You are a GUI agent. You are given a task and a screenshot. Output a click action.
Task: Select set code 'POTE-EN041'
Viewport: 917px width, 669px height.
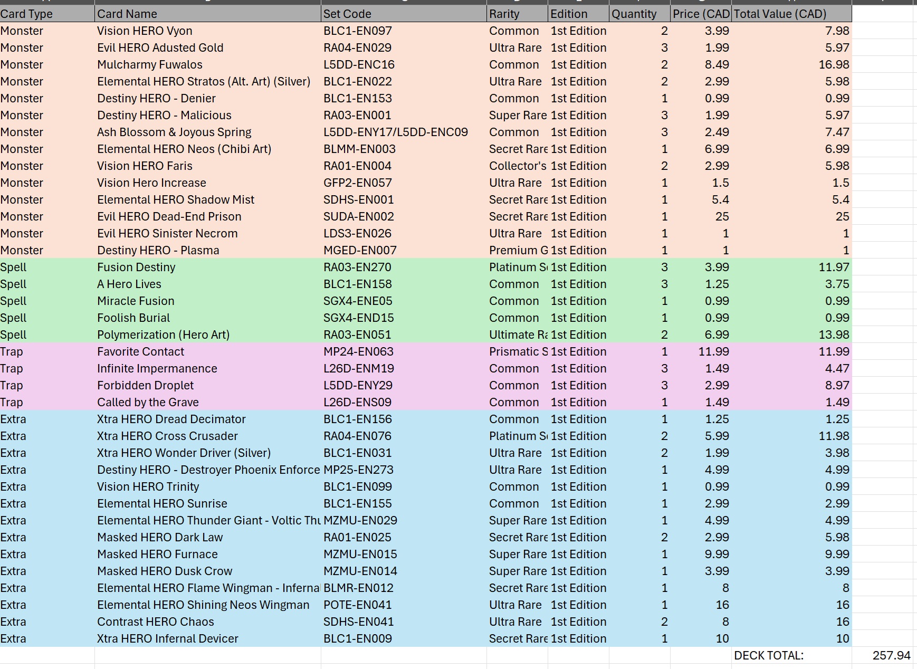coord(404,605)
